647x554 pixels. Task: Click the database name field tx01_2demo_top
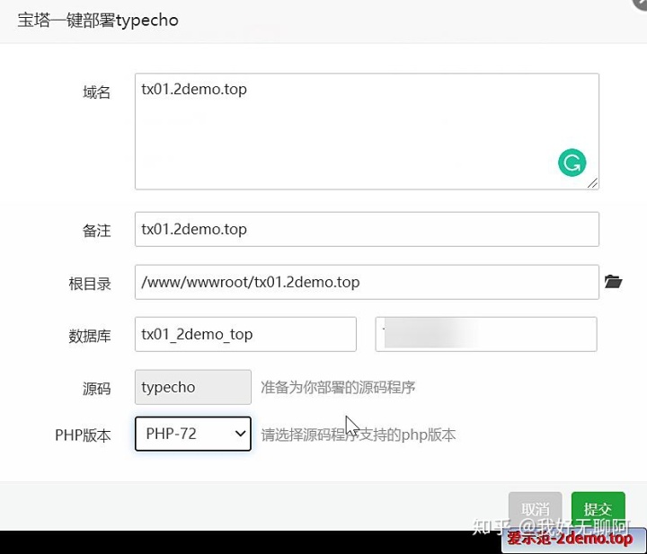[x=245, y=334]
